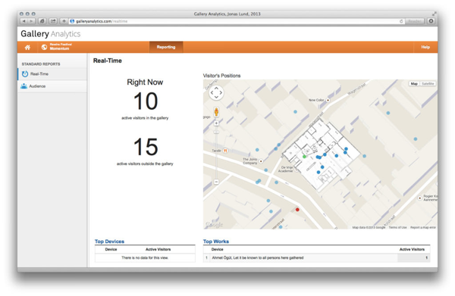Click the Real-Time clock icon
455x296 pixels.
25,74
